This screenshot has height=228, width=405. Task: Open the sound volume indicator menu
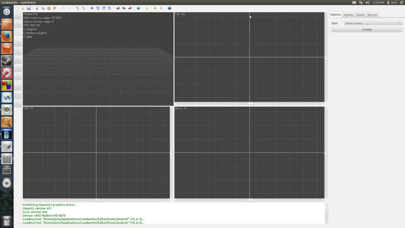click(x=367, y=3)
